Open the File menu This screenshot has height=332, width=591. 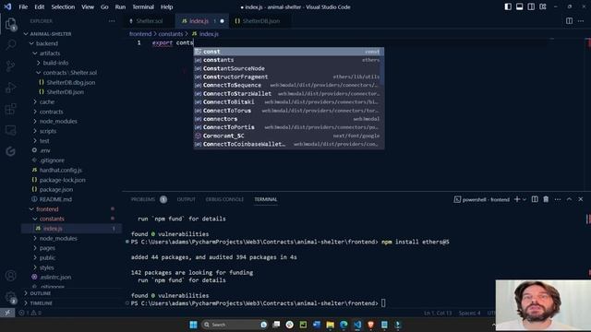23,6
